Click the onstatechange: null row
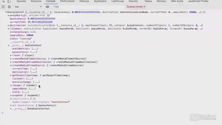Viewport: 222px width, 125px height. click(x=23, y=32)
